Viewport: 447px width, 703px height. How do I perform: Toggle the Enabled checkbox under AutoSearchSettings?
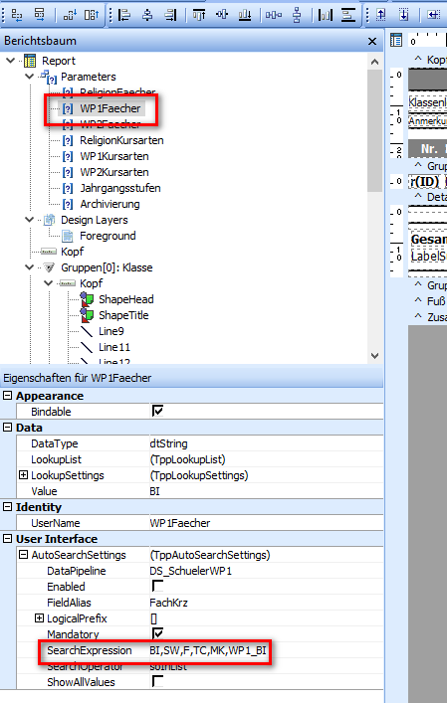(x=157, y=586)
